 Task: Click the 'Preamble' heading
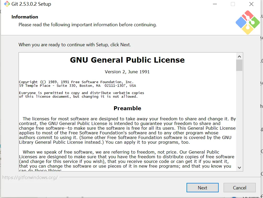[127, 108]
